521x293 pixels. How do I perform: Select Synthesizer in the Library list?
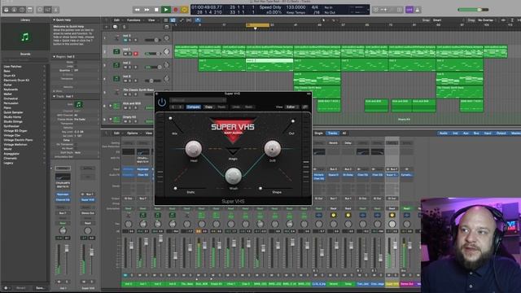[x=11, y=126]
